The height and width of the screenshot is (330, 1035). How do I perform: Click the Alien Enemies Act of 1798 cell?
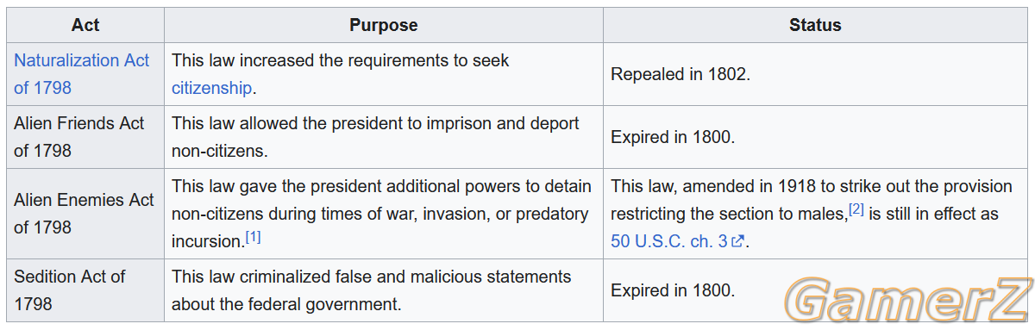pos(85,213)
